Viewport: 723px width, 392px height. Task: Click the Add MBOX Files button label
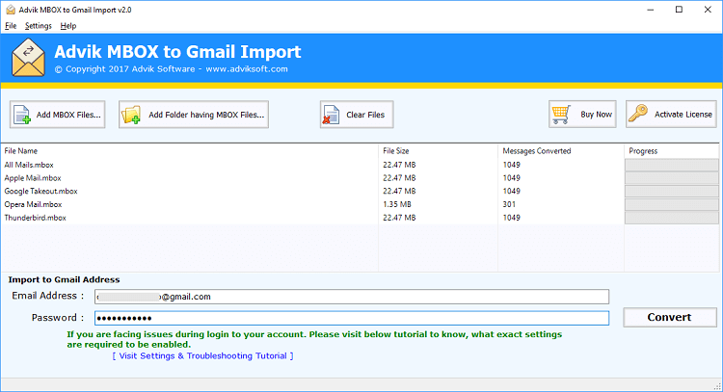(x=68, y=115)
